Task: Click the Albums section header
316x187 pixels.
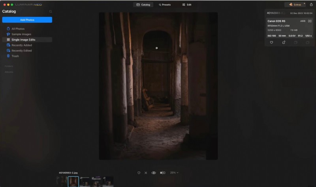Action: [x=9, y=72]
